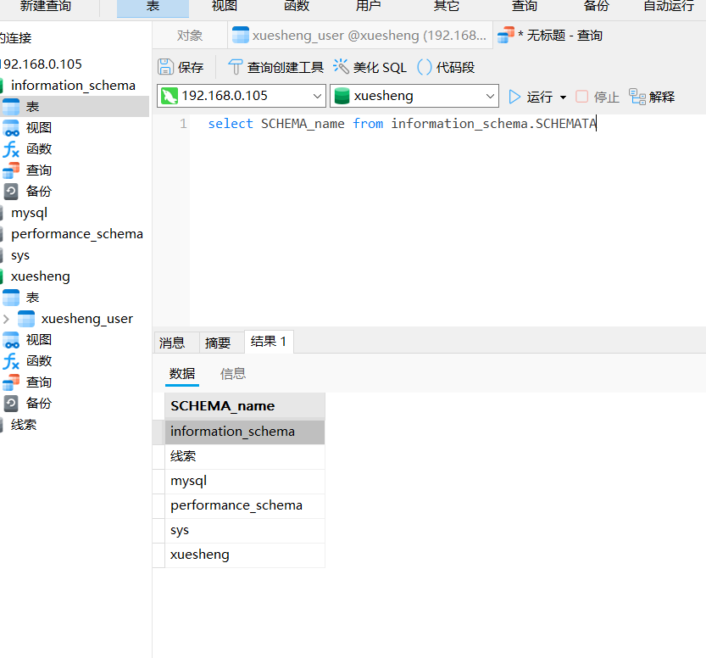Image resolution: width=706 pixels, height=658 pixels.
Task: Click the Explain (解释) query icon
Action: [x=637, y=97]
